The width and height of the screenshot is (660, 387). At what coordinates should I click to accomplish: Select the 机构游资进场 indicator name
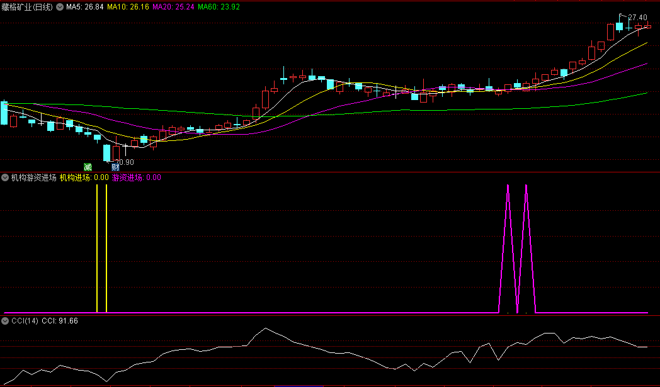(x=33, y=177)
